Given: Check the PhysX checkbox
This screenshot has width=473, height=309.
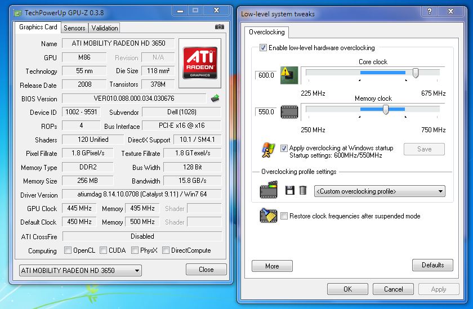Looking at the screenshot, I should click(x=135, y=250).
